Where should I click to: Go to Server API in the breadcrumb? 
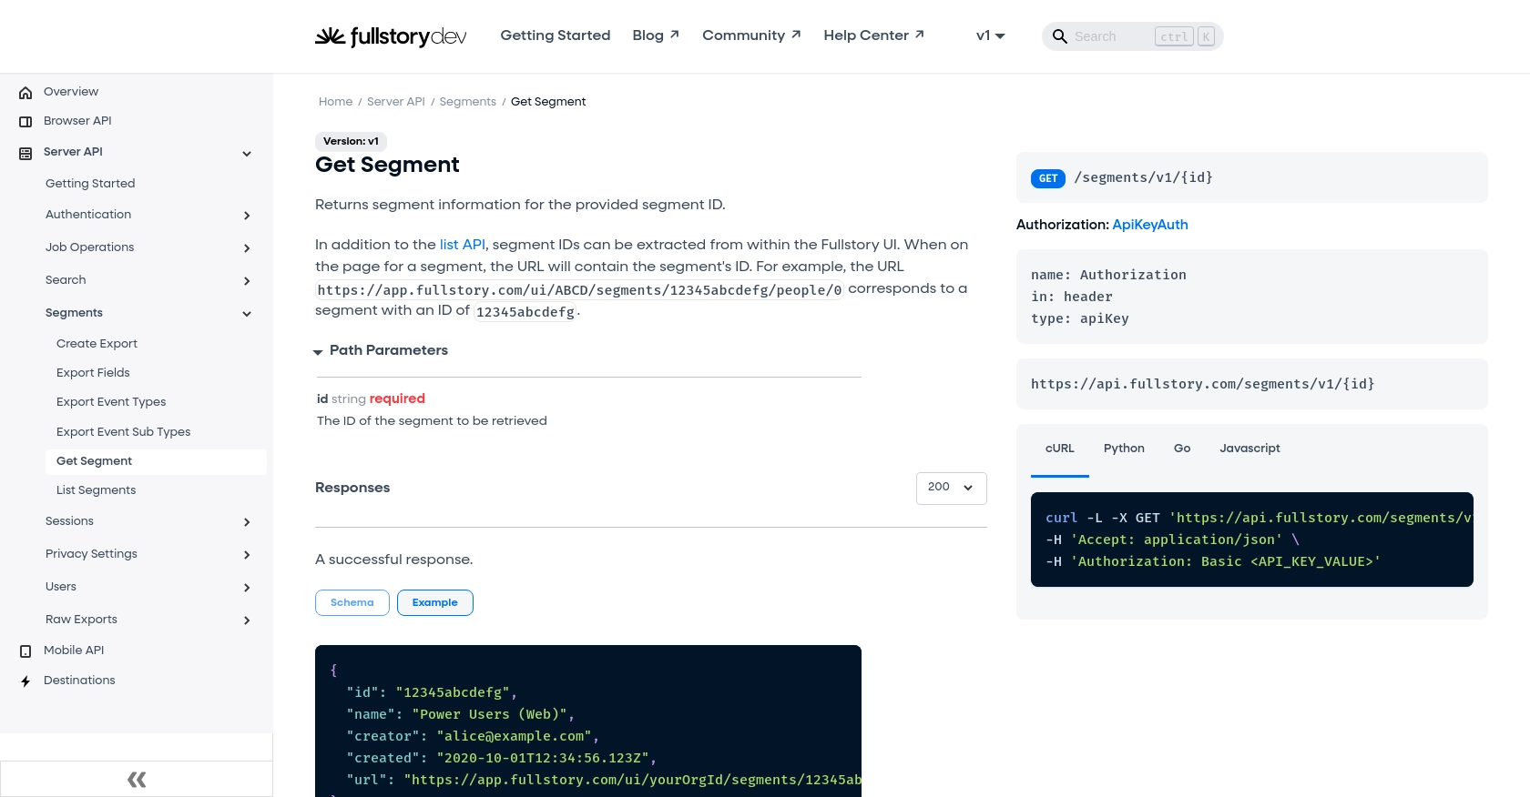coord(396,102)
